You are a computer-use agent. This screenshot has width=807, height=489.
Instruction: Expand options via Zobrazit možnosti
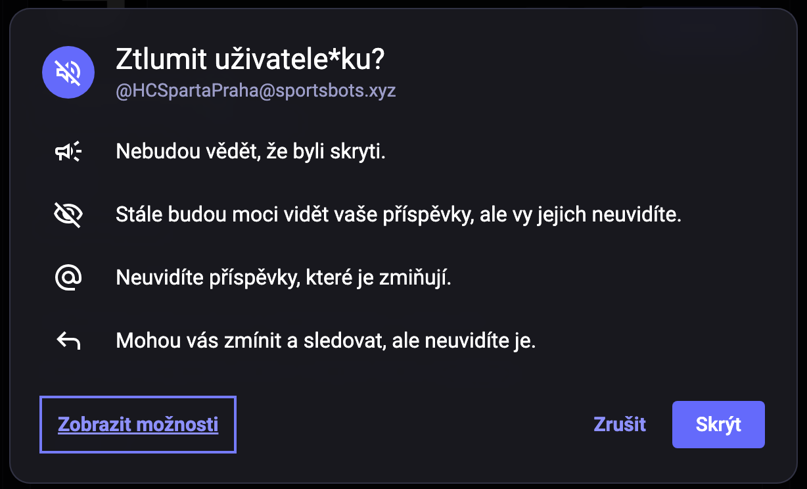138,425
